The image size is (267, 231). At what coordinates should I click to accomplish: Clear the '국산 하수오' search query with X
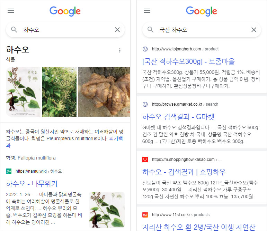(254, 30)
